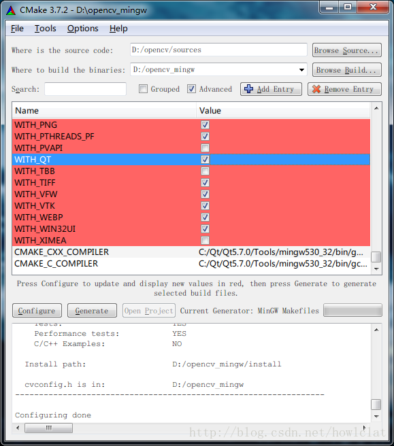Viewport: 394px width, 446px height.
Task: Select the CMAKE_CXX_COMPILER row
Action: click(191, 252)
